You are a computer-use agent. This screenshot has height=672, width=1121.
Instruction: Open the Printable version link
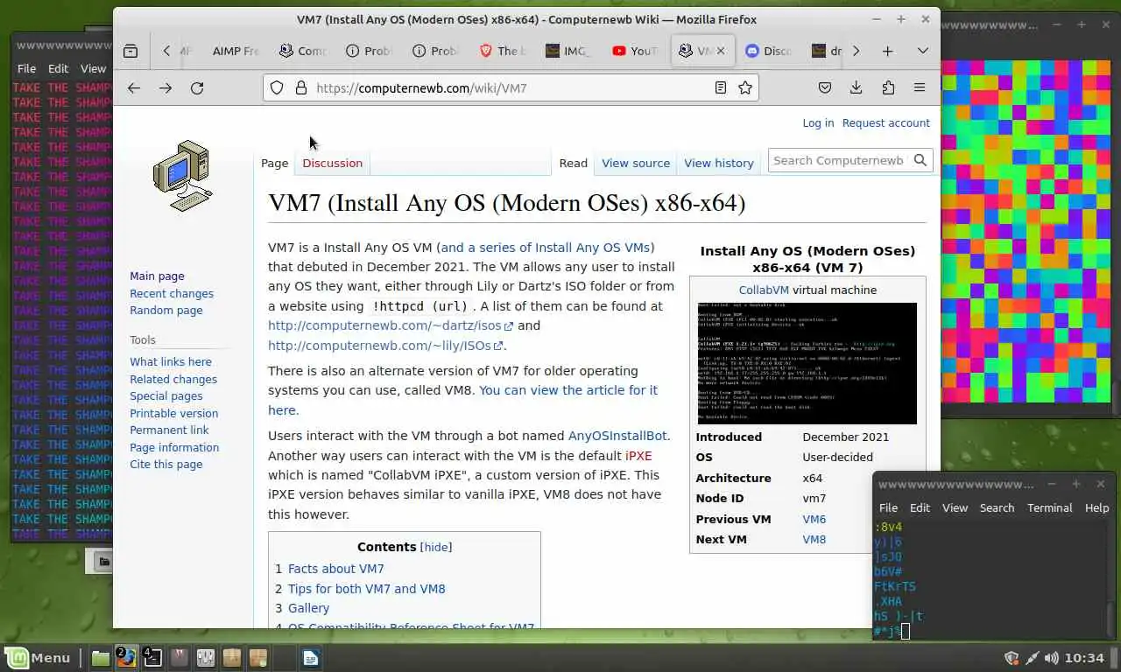point(173,413)
